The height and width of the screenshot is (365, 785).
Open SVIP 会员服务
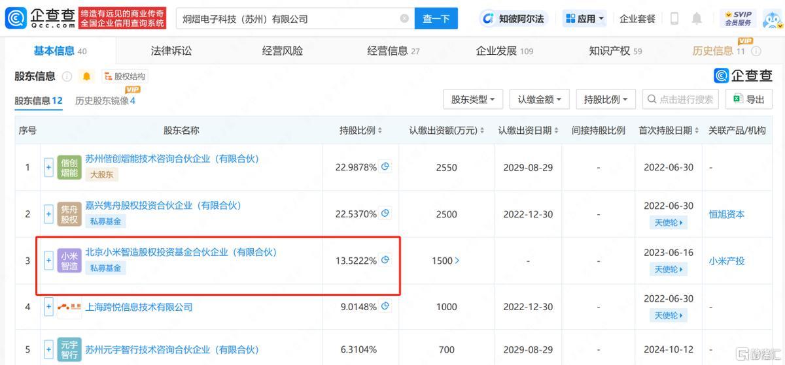pyautogui.click(x=738, y=19)
